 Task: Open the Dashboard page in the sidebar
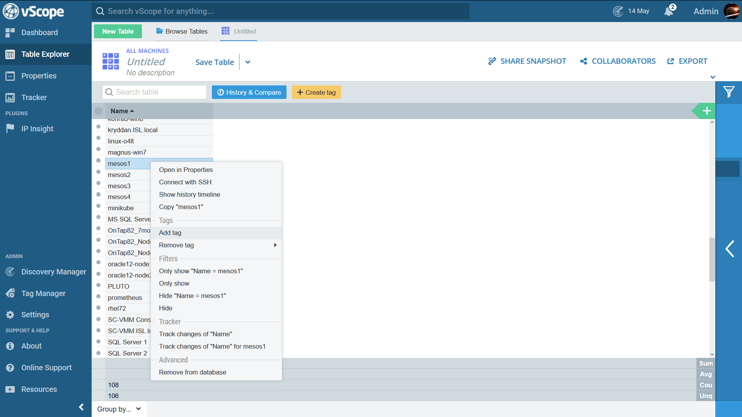tap(39, 32)
